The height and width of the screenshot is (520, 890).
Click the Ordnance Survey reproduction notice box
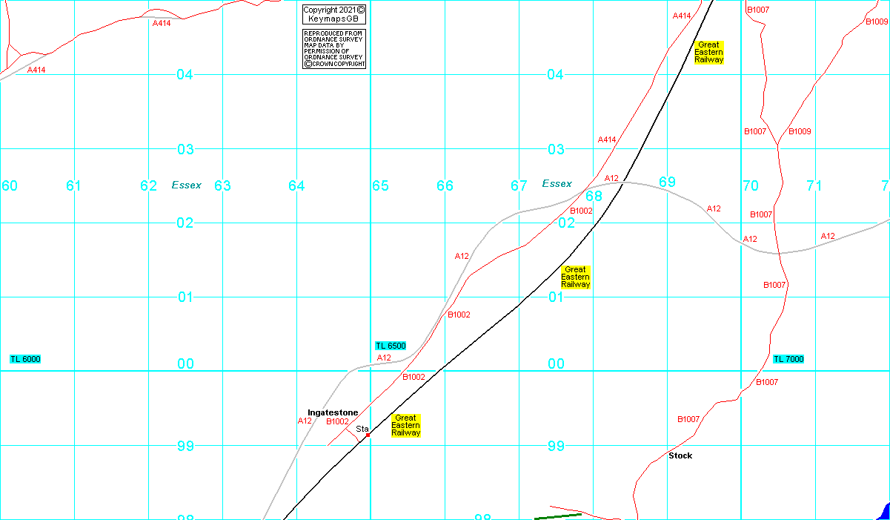point(334,49)
